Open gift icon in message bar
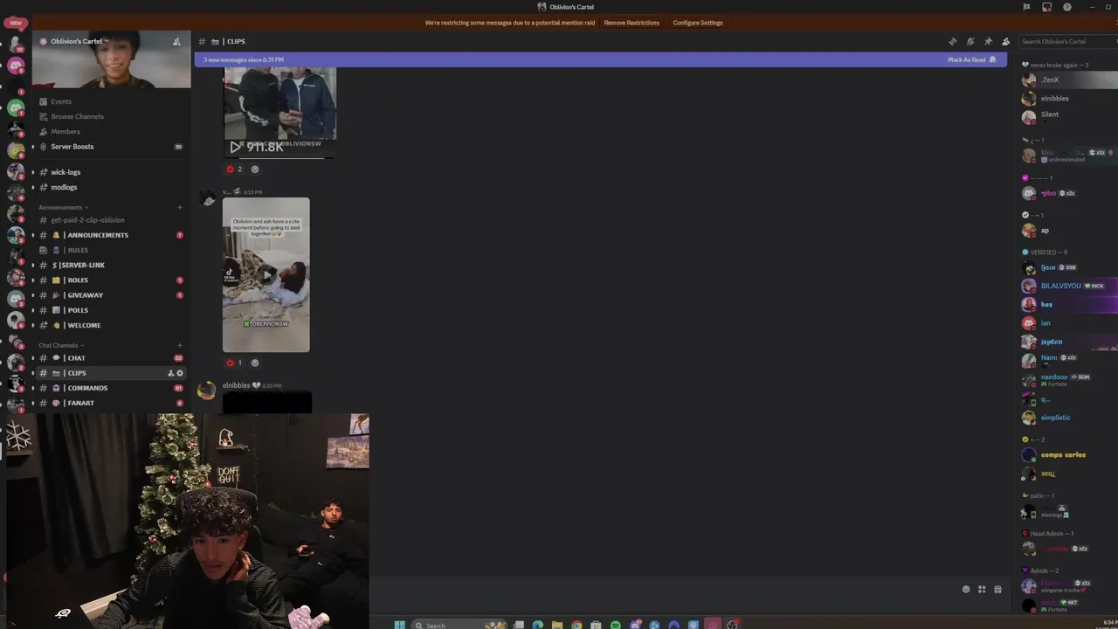This screenshot has width=1118, height=629. coord(998,590)
